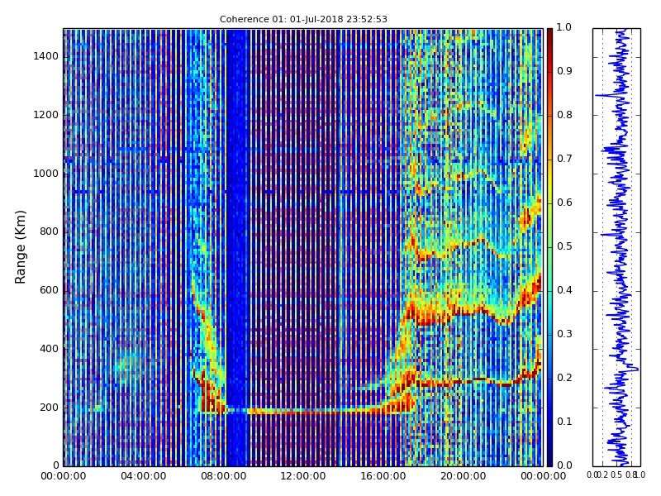Click the plot title 'Coherence 01: 01-Jul-2018 23:52:53'
The height and width of the screenshot is (496, 661).
(303, 19)
